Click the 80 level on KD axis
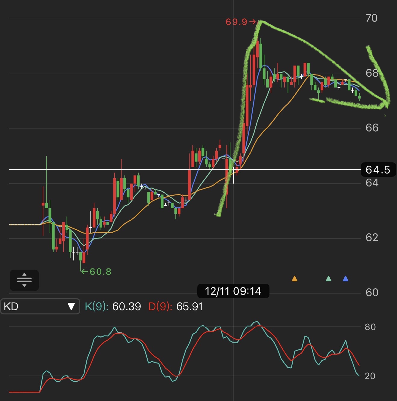397x401 pixels. coord(370,327)
